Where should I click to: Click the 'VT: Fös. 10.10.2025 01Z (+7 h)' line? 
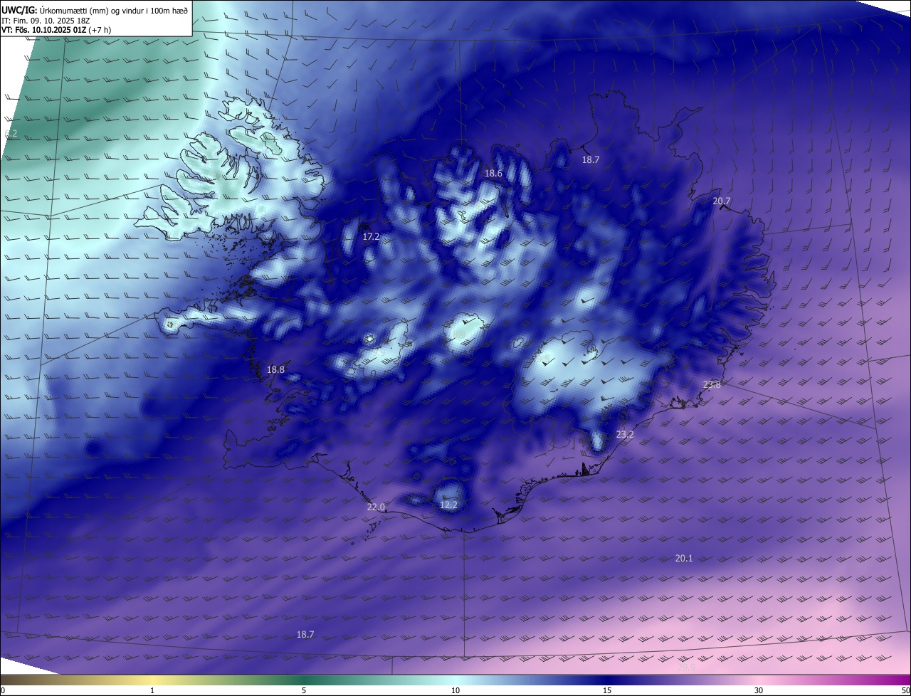tap(56, 30)
